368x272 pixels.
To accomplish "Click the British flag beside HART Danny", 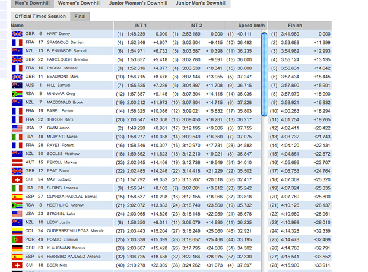I will pos(17,34).
